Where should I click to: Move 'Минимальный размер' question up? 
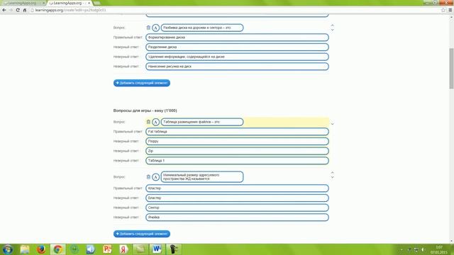[333, 173]
